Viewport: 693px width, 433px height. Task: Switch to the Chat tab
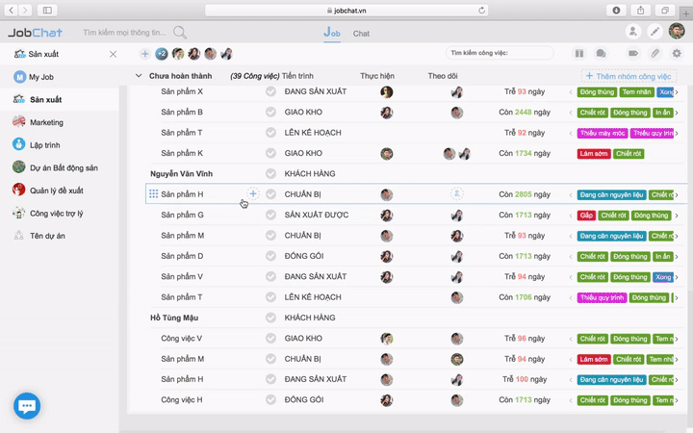coord(361,34)
